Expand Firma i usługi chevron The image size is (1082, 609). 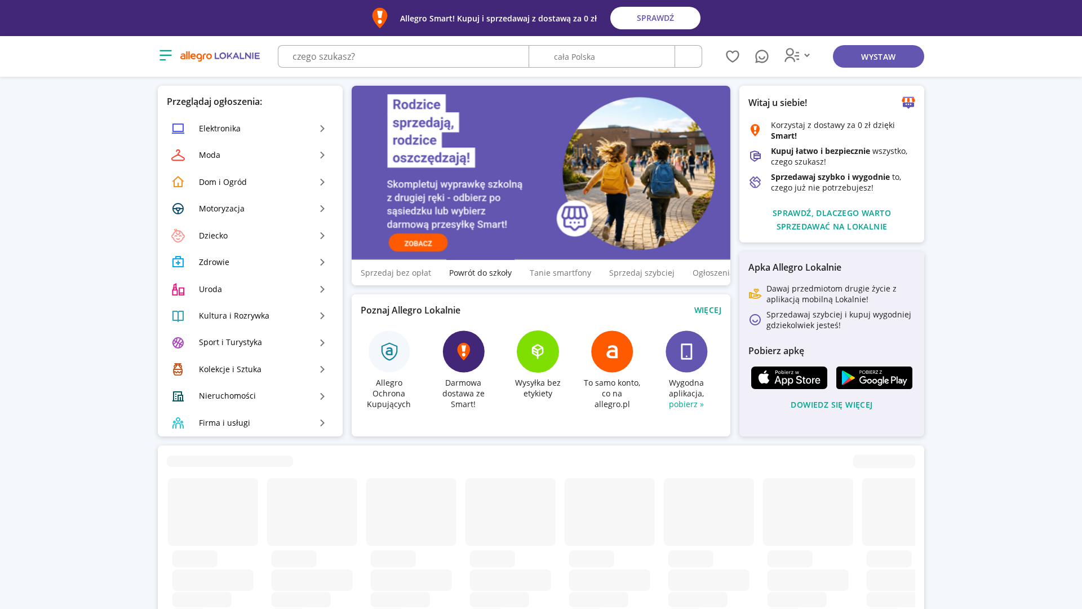322,423
